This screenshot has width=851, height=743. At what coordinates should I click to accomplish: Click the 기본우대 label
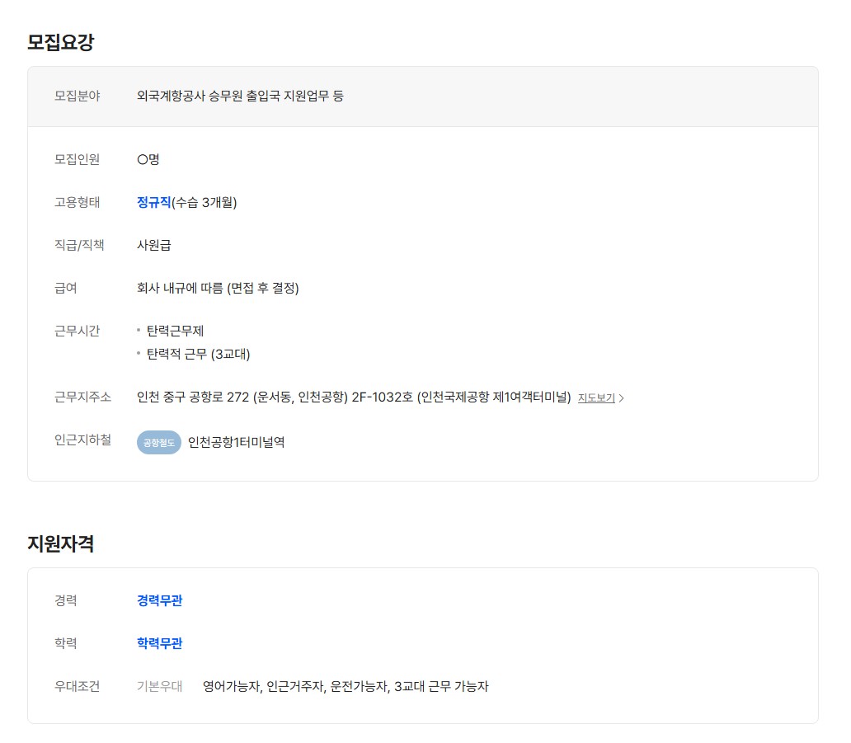[x=159, y=686]
